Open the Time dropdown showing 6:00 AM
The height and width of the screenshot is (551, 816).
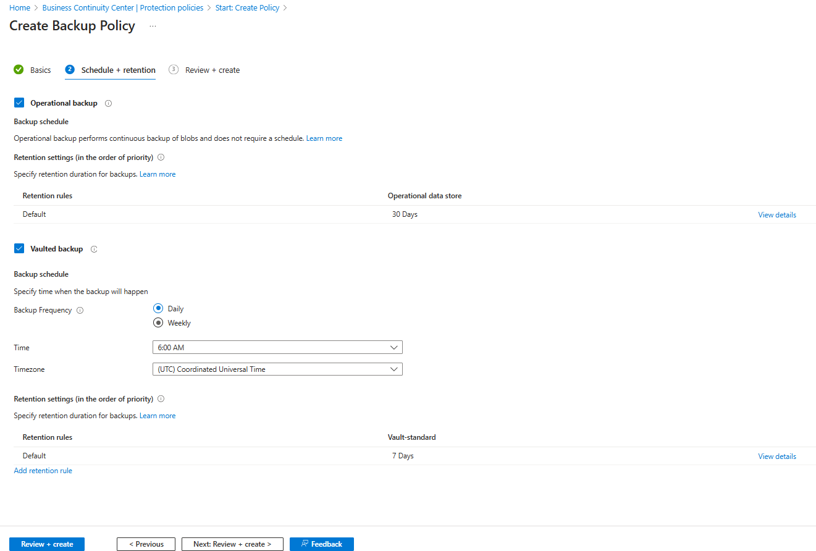pos(277,348)
